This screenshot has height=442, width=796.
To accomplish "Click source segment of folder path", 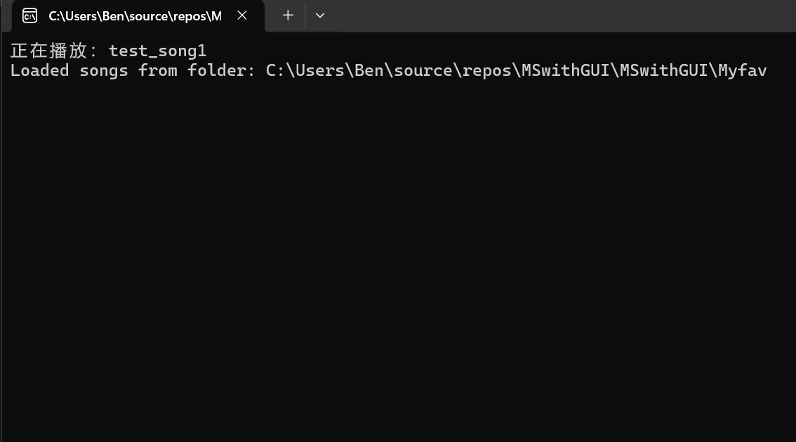I will point(423,70).
